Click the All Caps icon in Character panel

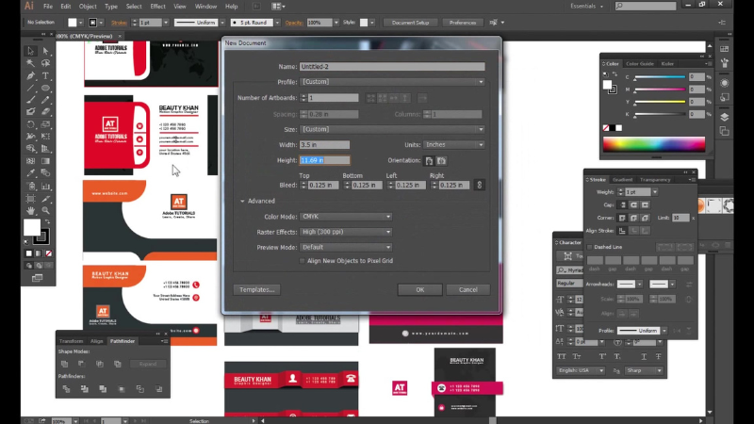[561, 356]
